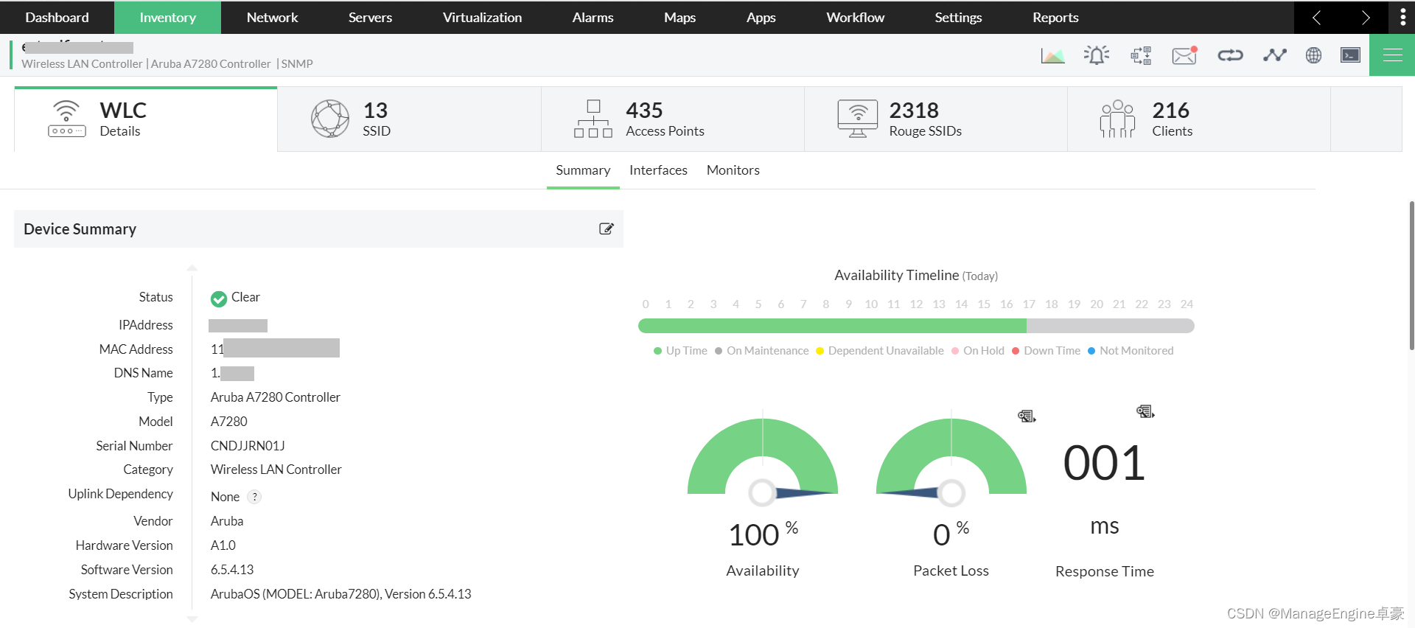Screen dimensions: 1415x628
Task: Click the Wireless LAN Controller breadcrumb link
Action: tap(82, 64)
